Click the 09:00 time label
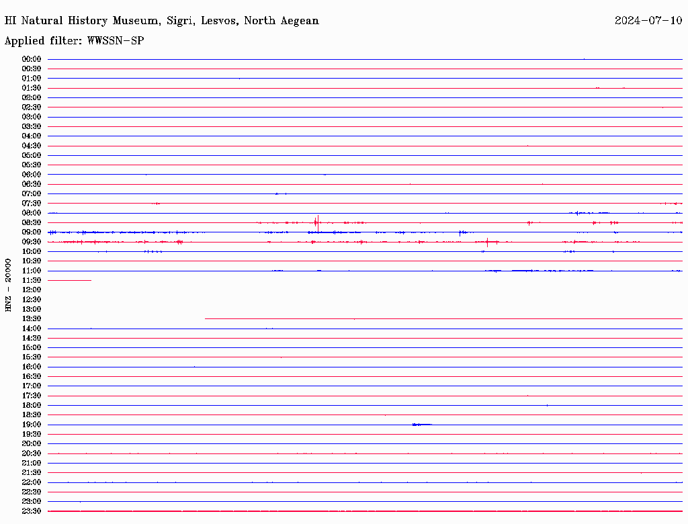The height and width of the screenshot is (524, 688). point(32,232)
